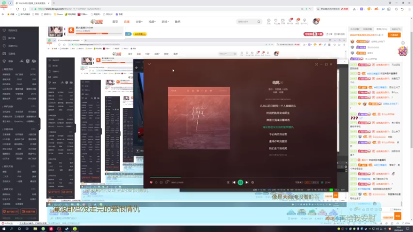This screenshot has width=413, height=232.
Task: Open File Explorer on taskbar
Action: pos(35,229)
